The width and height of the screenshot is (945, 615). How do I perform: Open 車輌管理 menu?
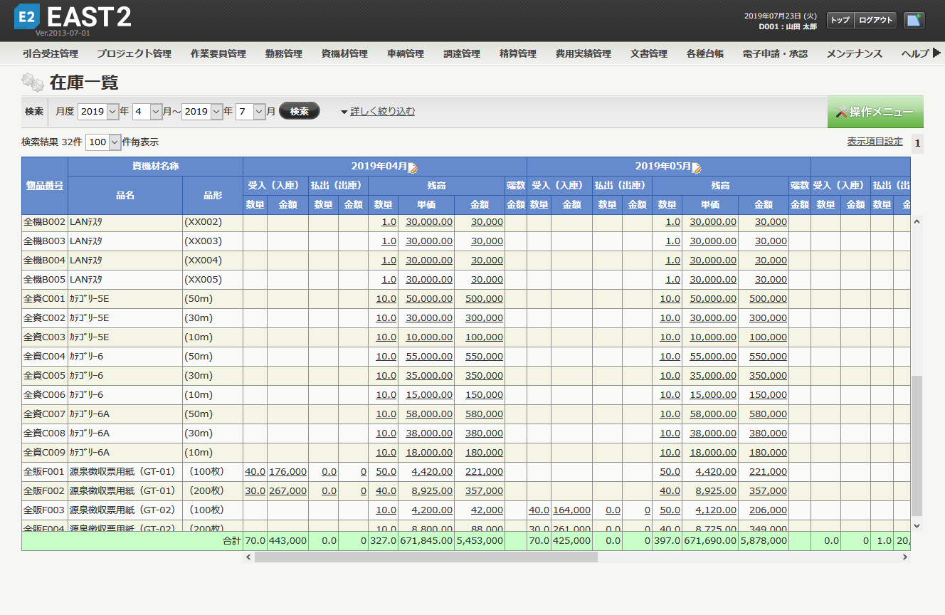[x=405, y=53]
